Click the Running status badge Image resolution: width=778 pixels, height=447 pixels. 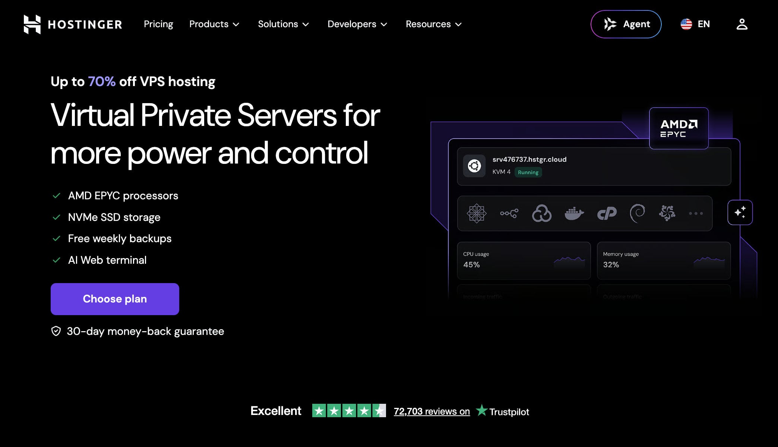pyautogui.click(x=528, y=172)
